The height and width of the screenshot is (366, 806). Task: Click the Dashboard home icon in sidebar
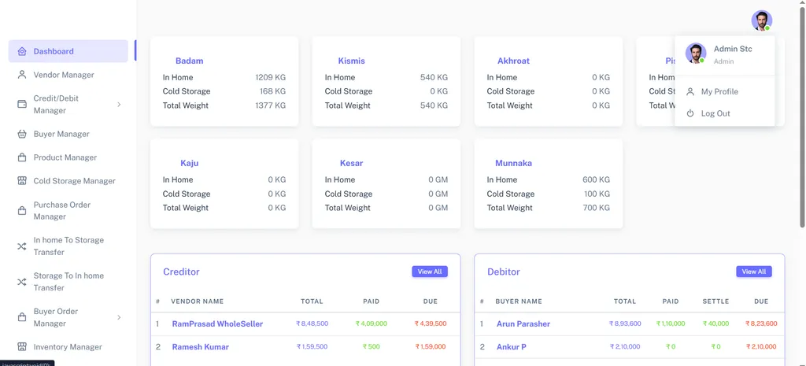pyautogui.click(x=21, y=51)
